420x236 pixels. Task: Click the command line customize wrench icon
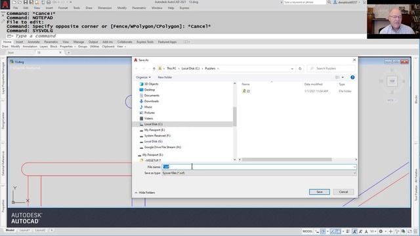(3, 22)
